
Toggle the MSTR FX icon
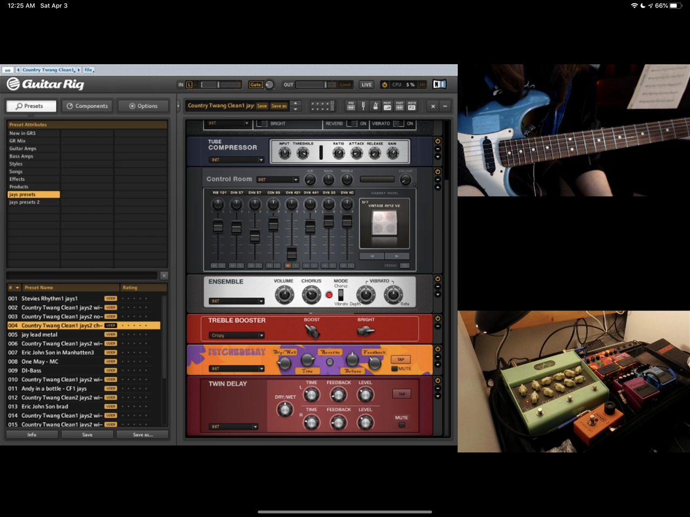click(412, 106)
